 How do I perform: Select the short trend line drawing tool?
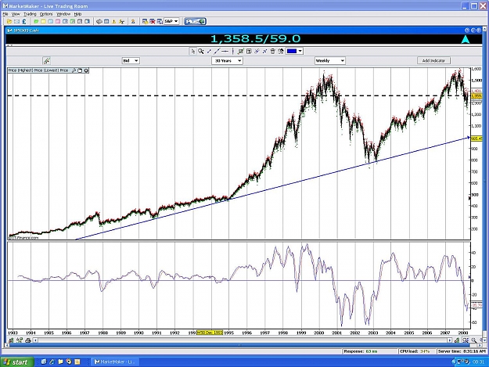tap(209, 51)
